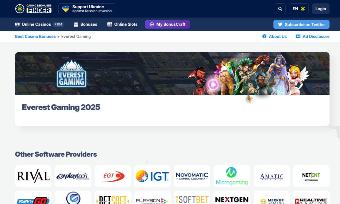
Task: Click the +104 casinos count badge
Action: (x=58, y=24)
